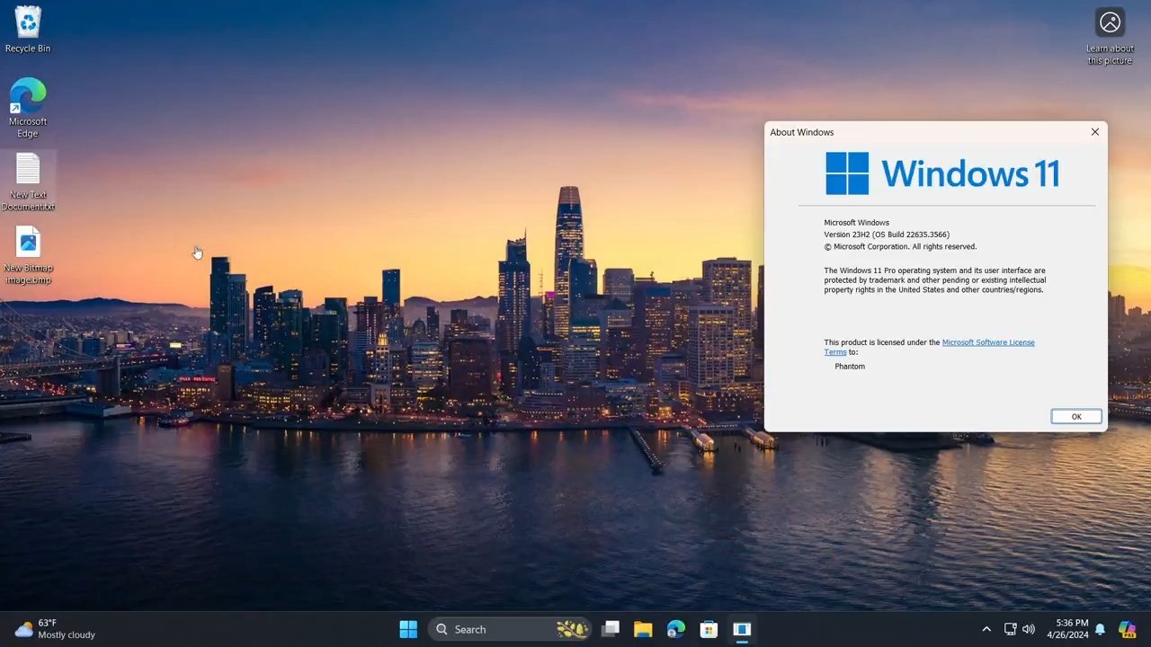
Task: Open the clock and date flyout
Action: point(1067,629)
